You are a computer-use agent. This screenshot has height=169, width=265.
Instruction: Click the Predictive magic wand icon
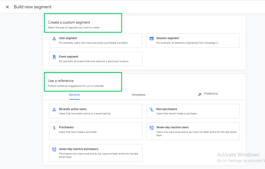[x=200, y=94]
